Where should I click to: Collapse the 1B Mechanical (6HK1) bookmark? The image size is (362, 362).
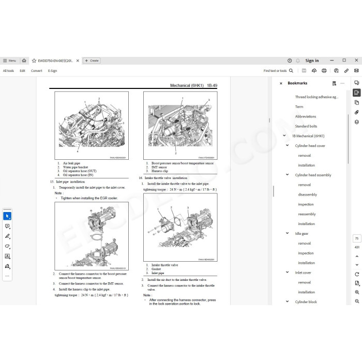(x=284, y=135)
